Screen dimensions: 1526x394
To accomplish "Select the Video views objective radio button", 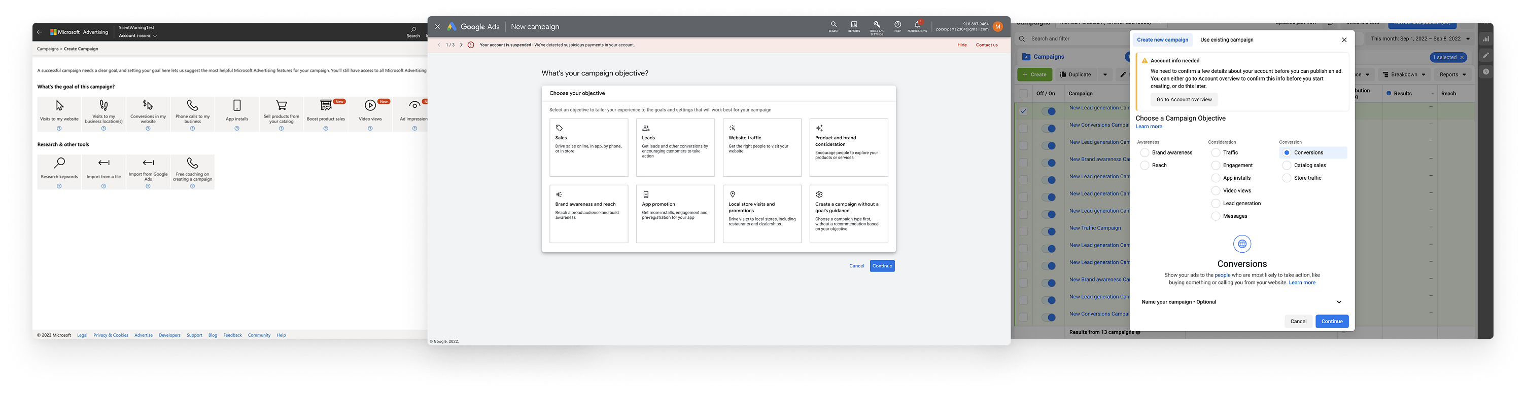I will [x=1216, y=191].
